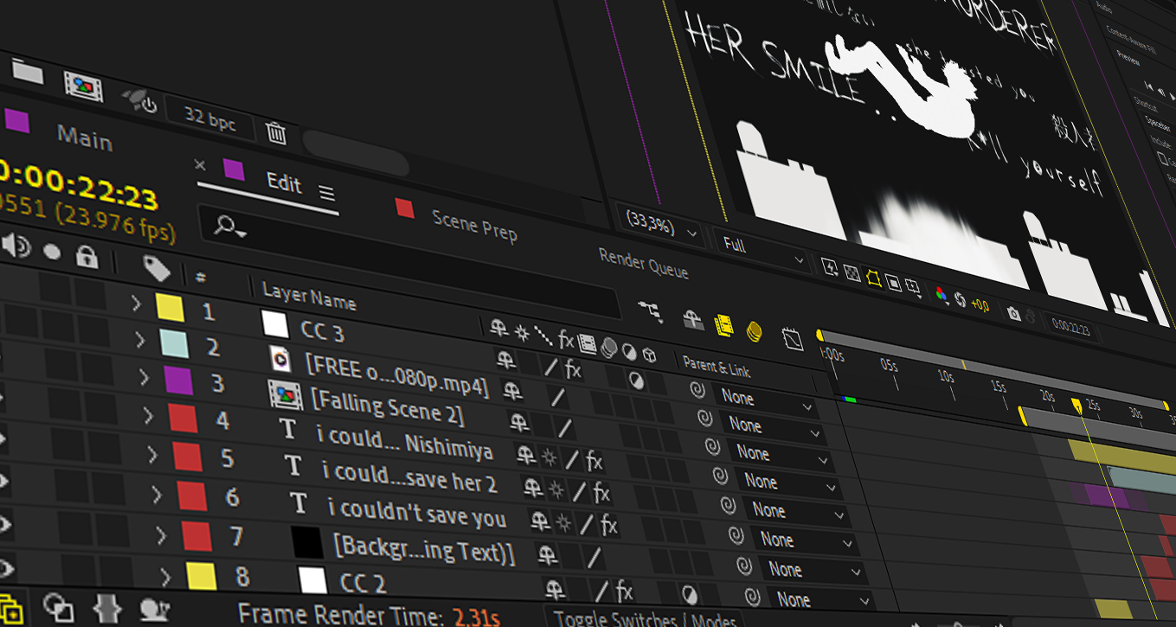Select the Edit timeline tab
This screenshot has height=627, width=1176.
pyautogui.click(x=284, y=182)
